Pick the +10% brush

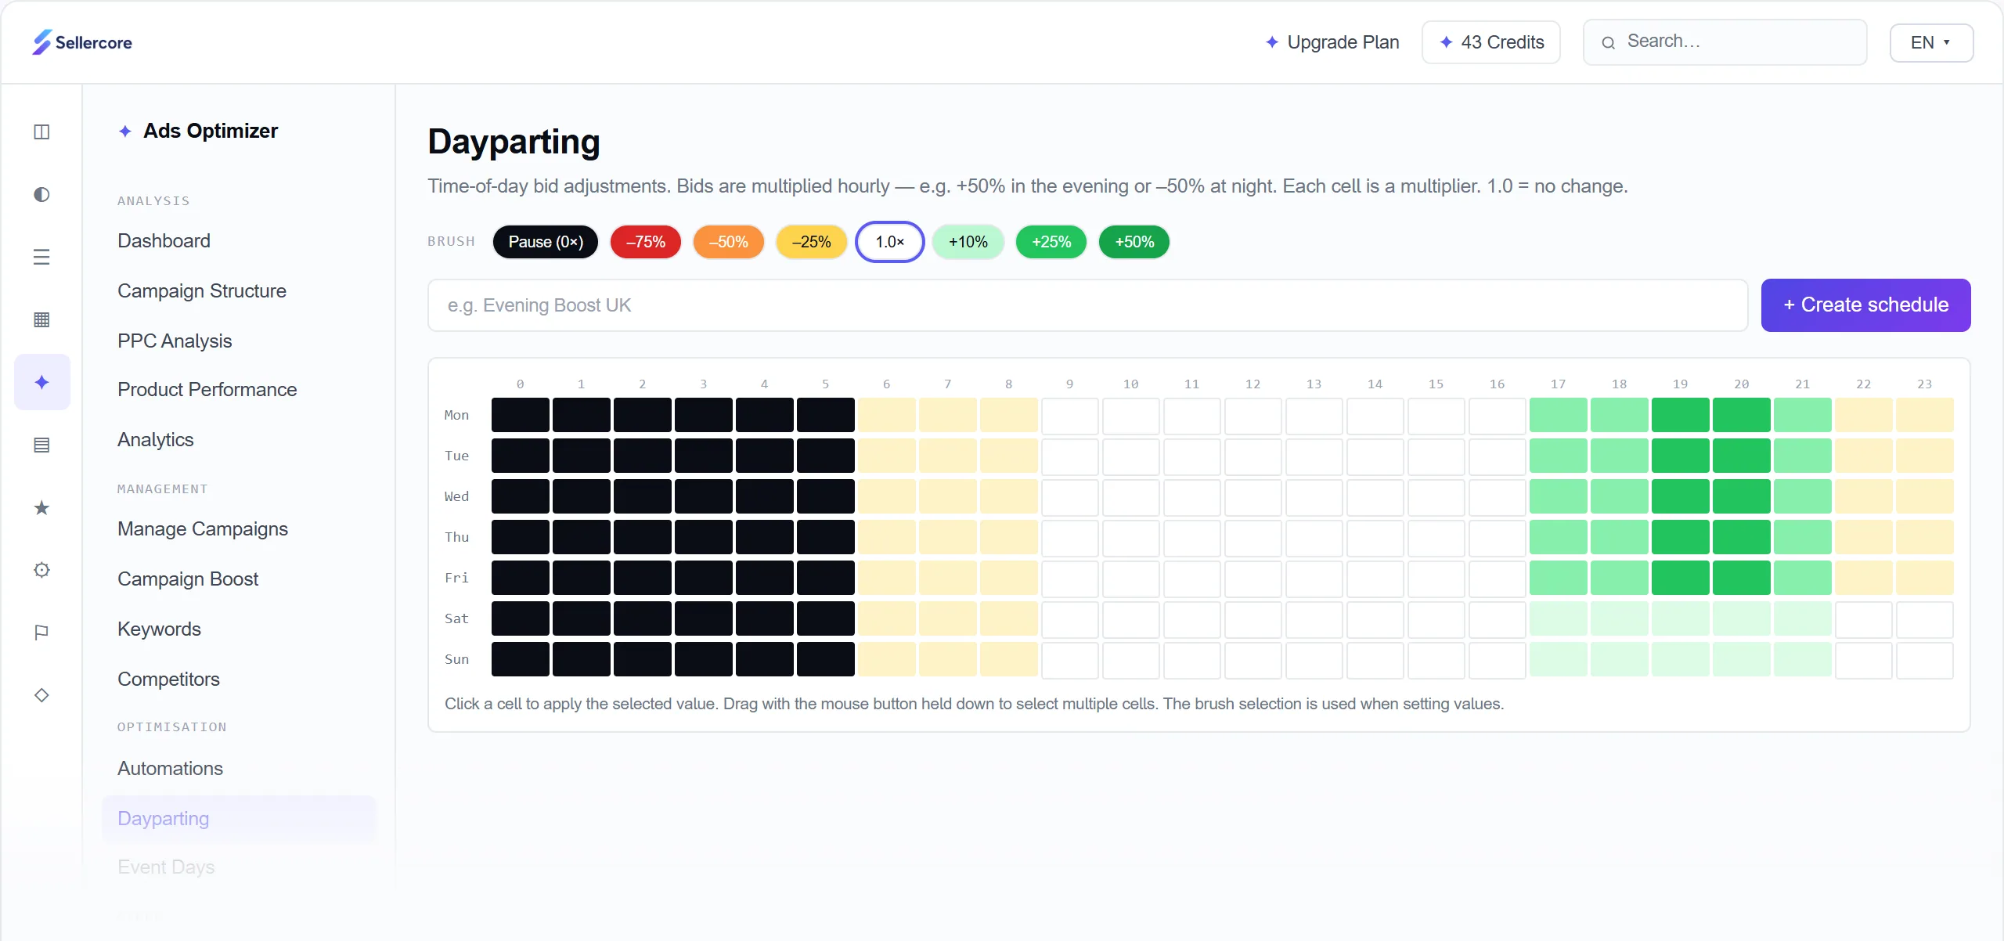968,242
